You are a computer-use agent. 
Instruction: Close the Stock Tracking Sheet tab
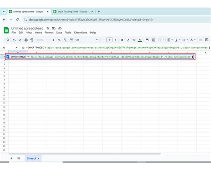pos(92,12)
